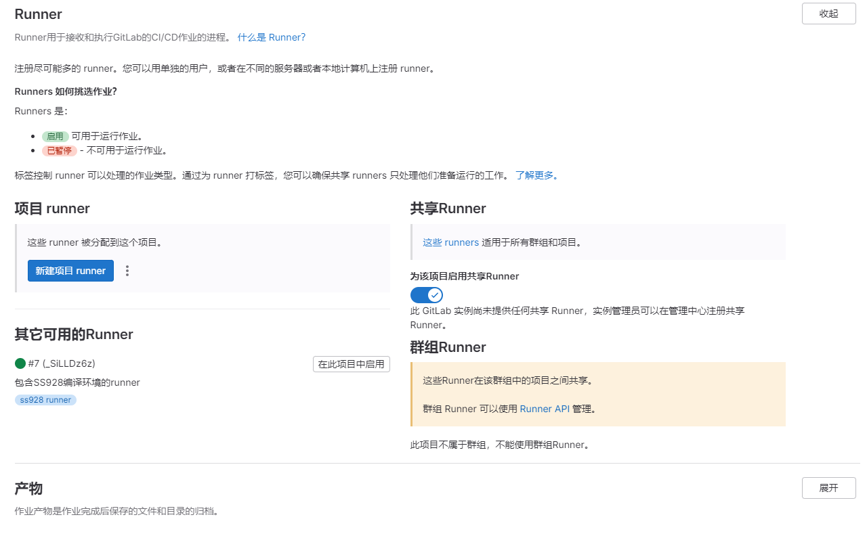Click the 项目 runner heading
The image size is (867, 534).
(52, 208)
